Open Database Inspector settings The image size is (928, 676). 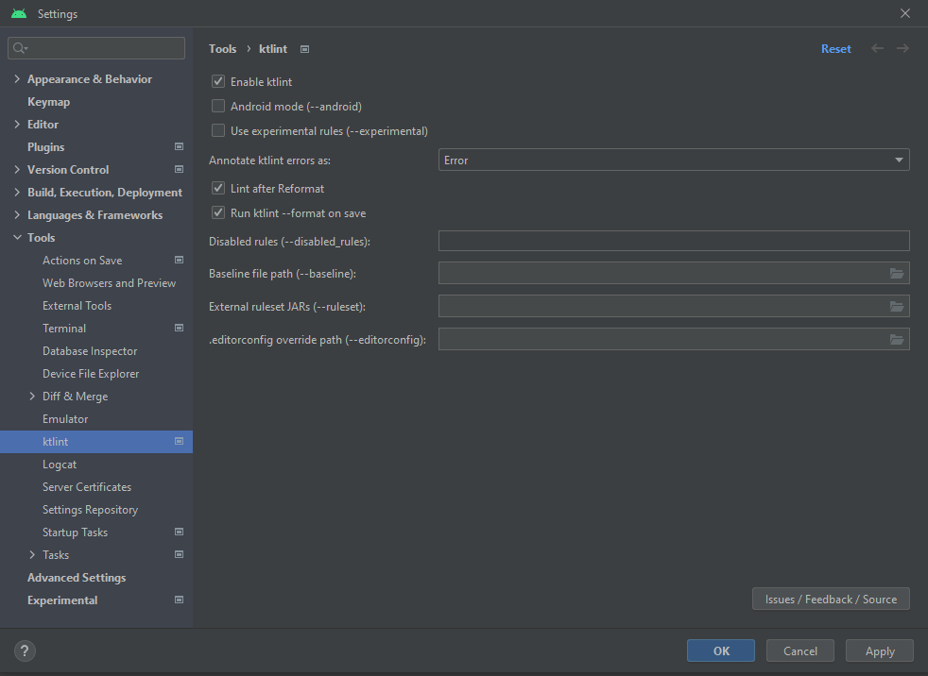[x=90, y=350]
